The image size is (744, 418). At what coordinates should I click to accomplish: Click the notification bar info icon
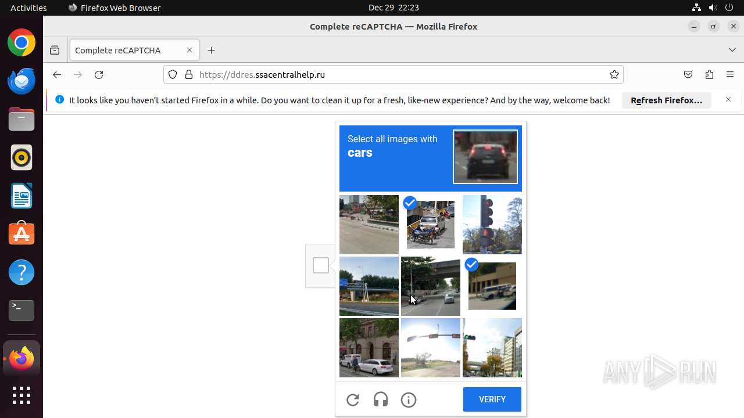(x=59, y=100)
